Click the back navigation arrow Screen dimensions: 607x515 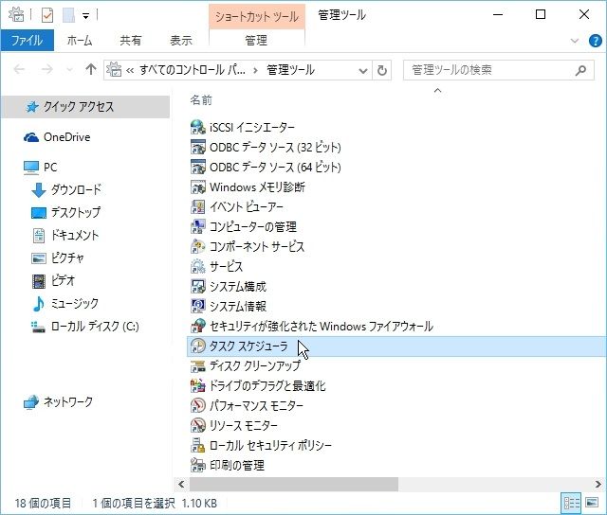19,69
